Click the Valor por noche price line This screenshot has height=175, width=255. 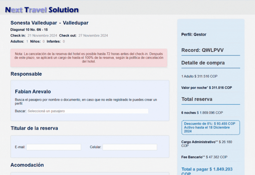[x=207, y=88]
